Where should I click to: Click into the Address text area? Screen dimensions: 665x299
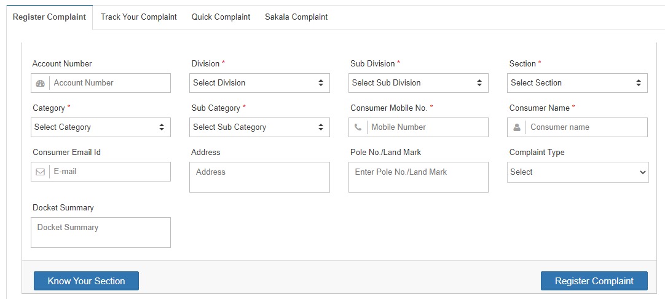pos(259,177)
